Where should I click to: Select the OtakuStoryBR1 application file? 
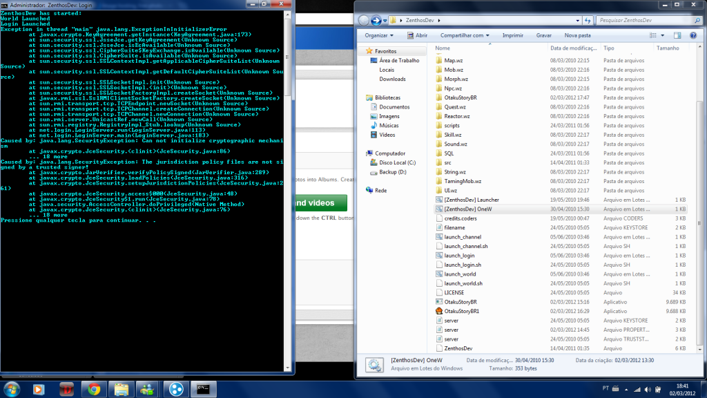pyautogui.click(x=461, y=311)
